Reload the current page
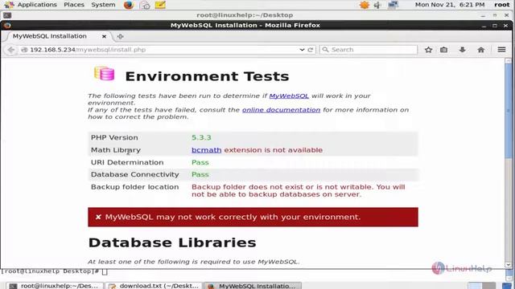This screenshot has height=289, width=515. tap(311, 50)
